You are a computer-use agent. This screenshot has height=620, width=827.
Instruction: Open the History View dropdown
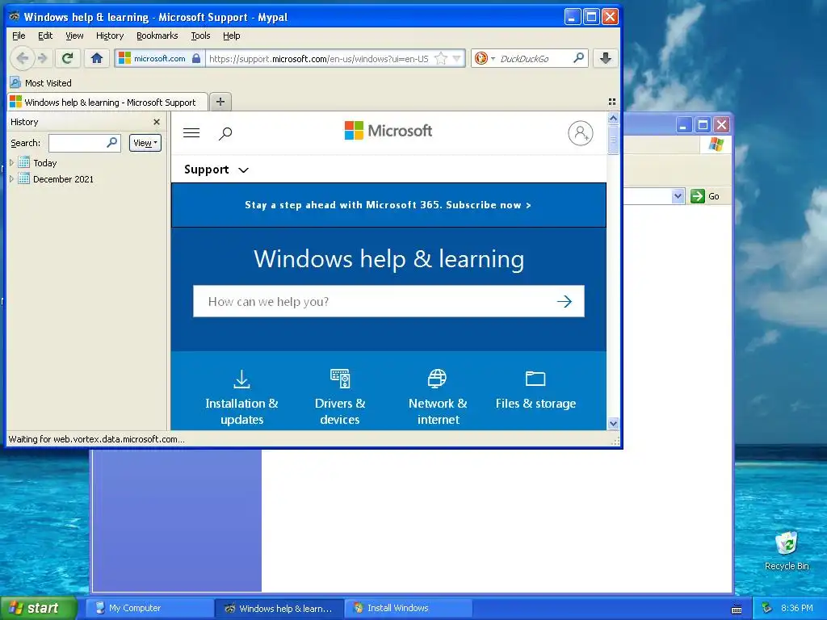tap(145, 143)
